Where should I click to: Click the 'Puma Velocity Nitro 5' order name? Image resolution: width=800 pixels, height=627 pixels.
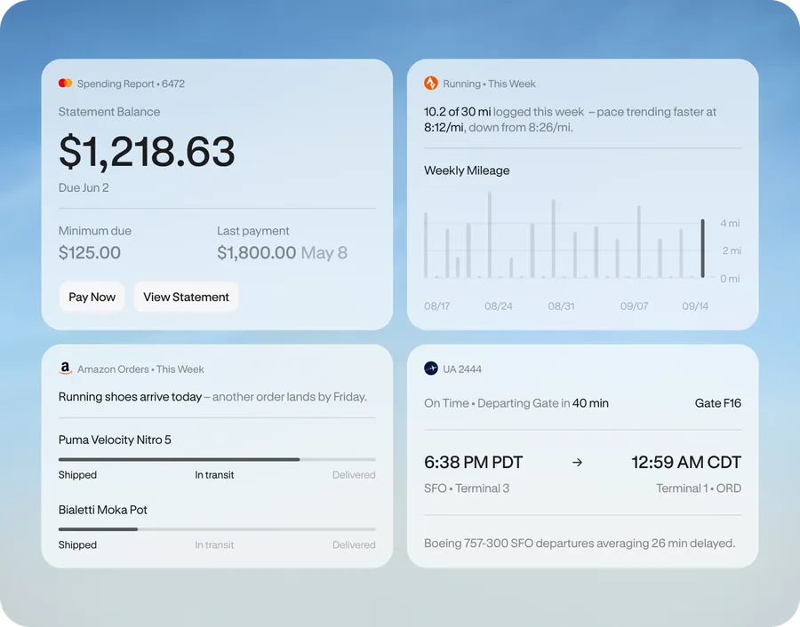tap(115, 440)
